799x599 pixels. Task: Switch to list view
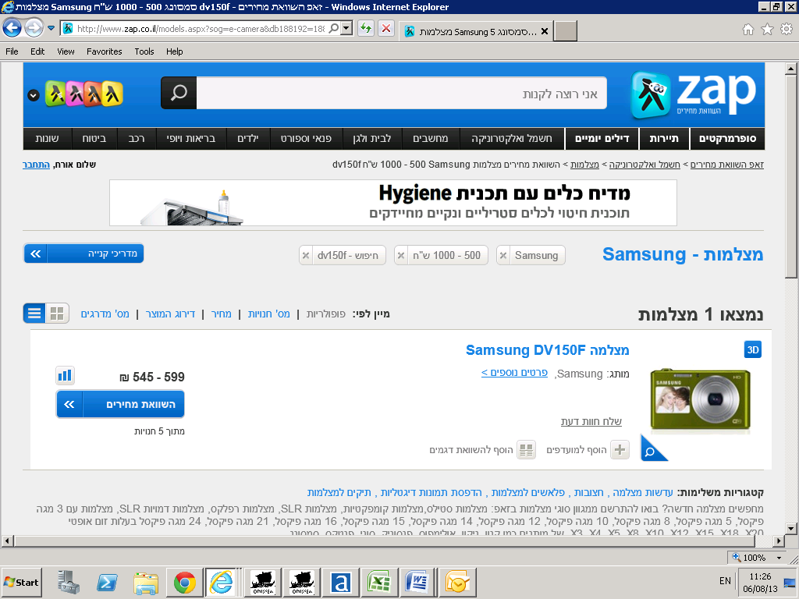pos(34,314)
